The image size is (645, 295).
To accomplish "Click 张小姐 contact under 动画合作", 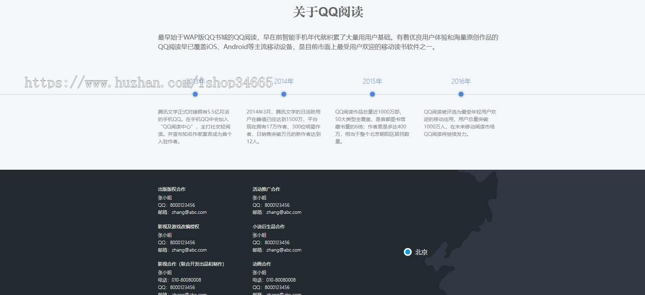I will (260, 272).
